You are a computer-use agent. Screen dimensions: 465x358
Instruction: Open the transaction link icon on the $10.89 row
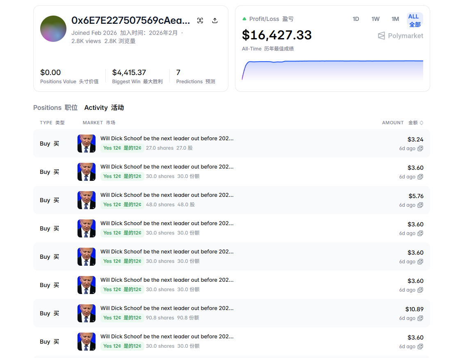tap(420, 318)
